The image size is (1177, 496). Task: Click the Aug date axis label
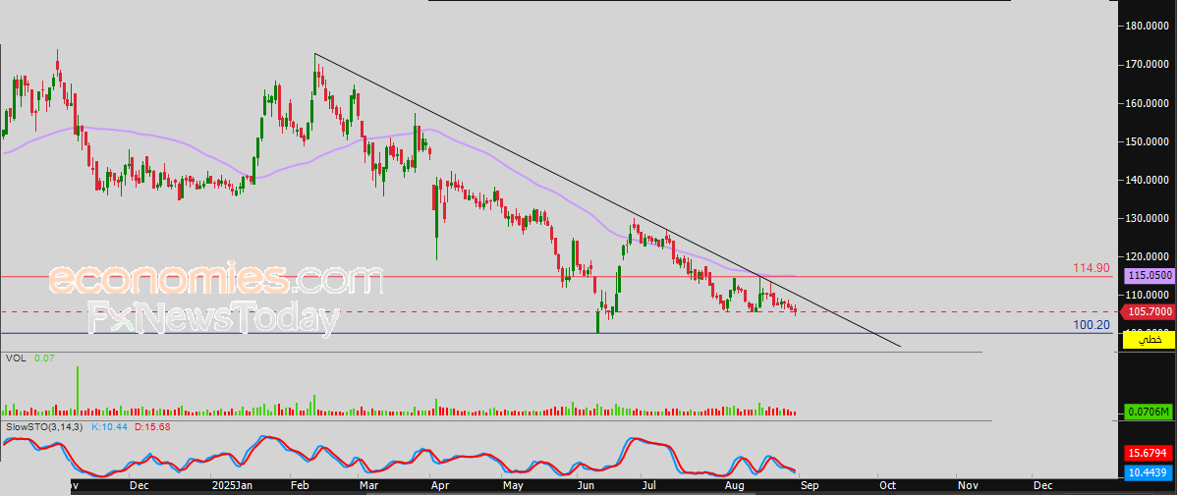(x=734, y=486)
